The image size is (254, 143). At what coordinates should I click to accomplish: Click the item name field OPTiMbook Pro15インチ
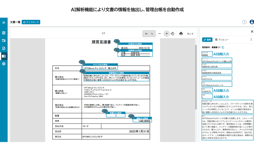point(217,84)
